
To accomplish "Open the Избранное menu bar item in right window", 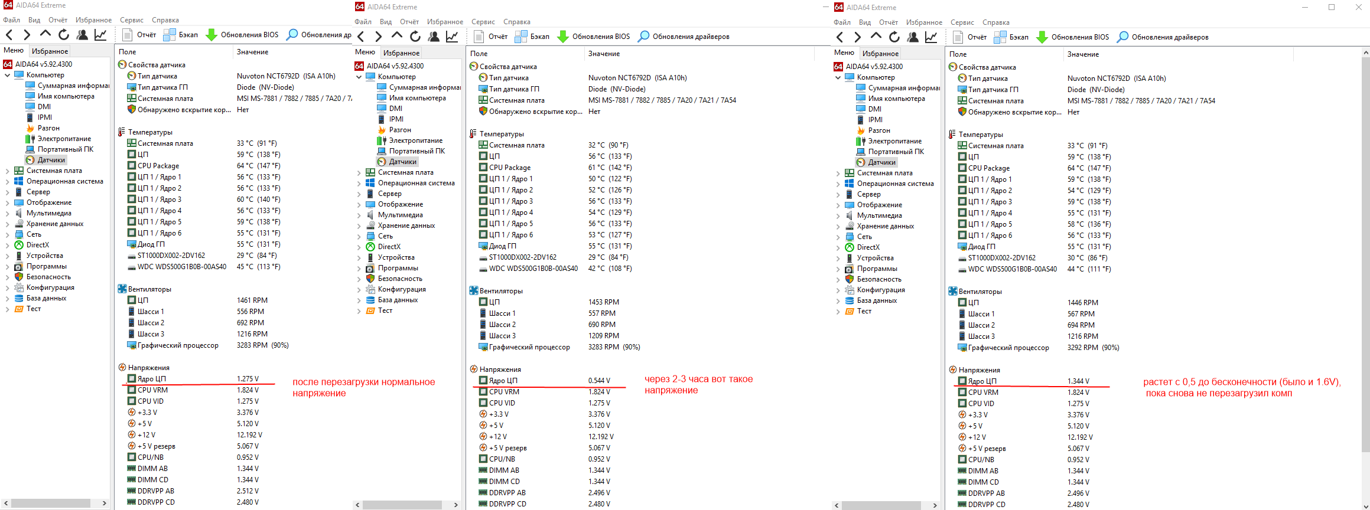I will pos(925,22).
